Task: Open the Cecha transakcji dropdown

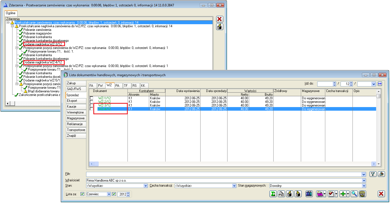Action: [234, 186]
